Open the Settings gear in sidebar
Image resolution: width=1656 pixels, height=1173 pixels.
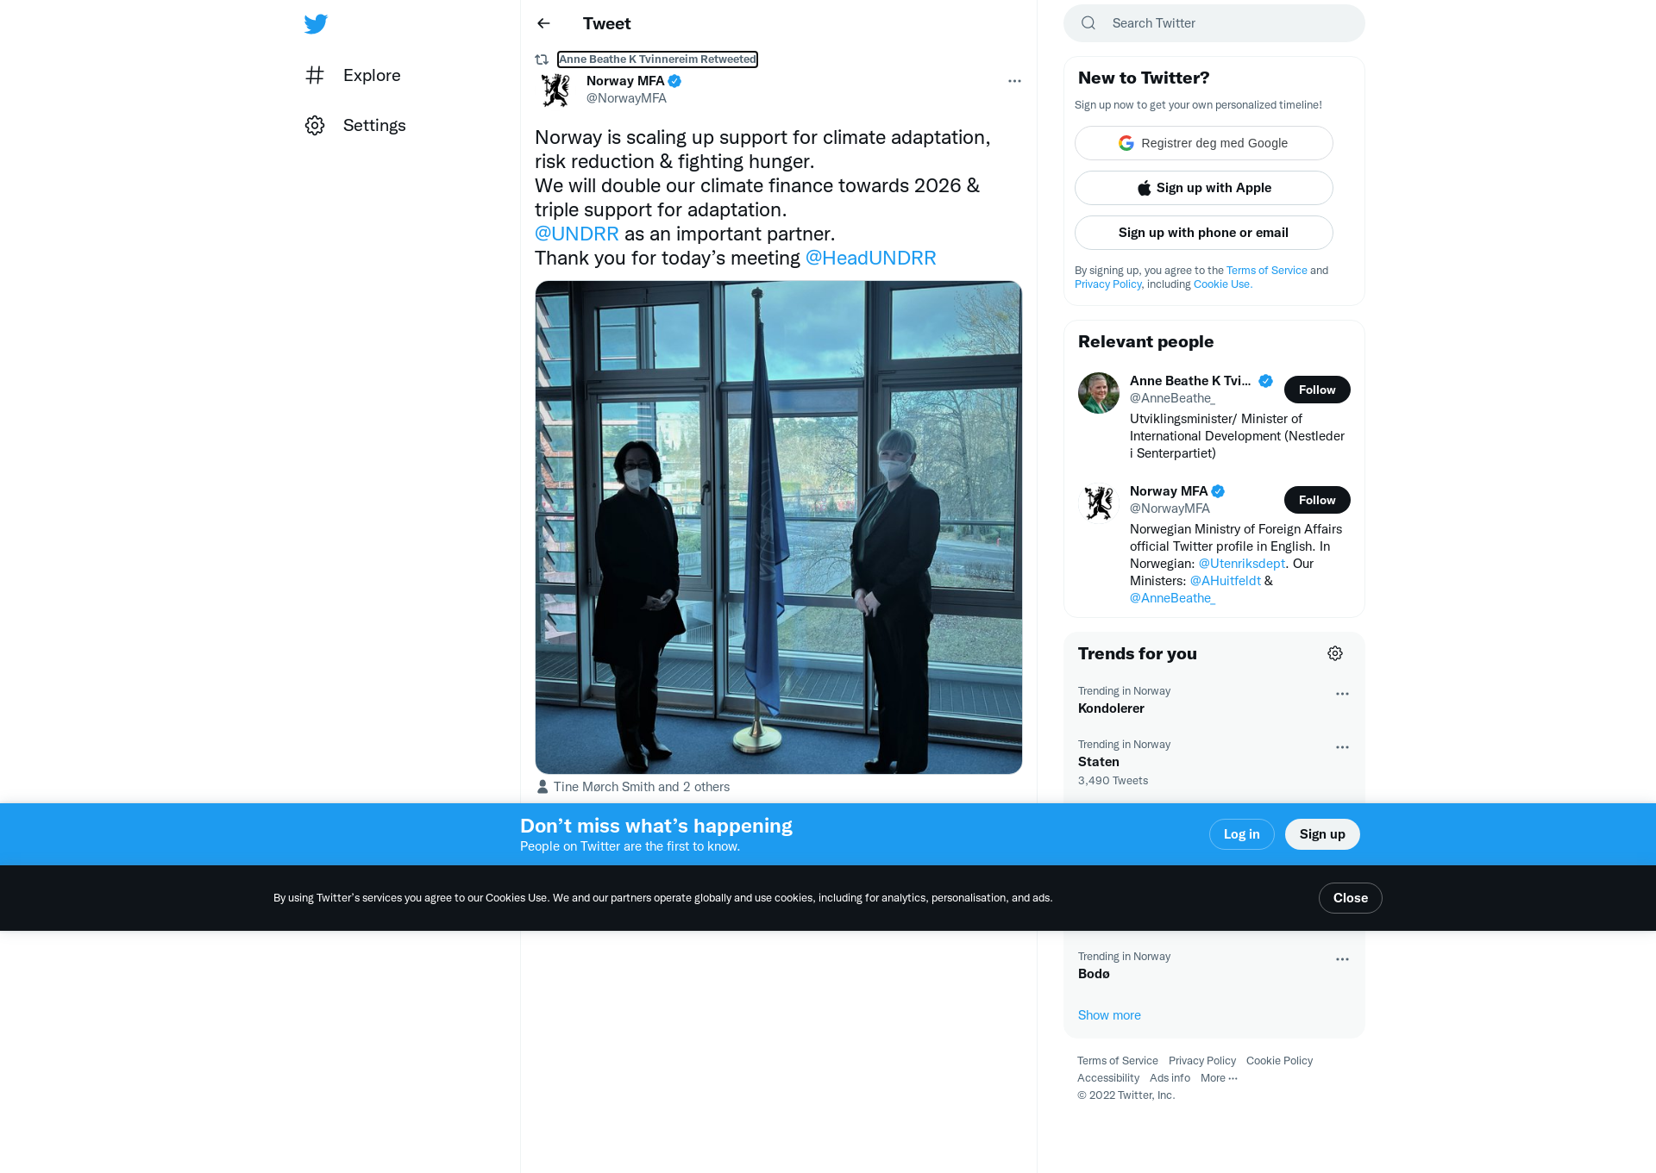click(315, 125)
